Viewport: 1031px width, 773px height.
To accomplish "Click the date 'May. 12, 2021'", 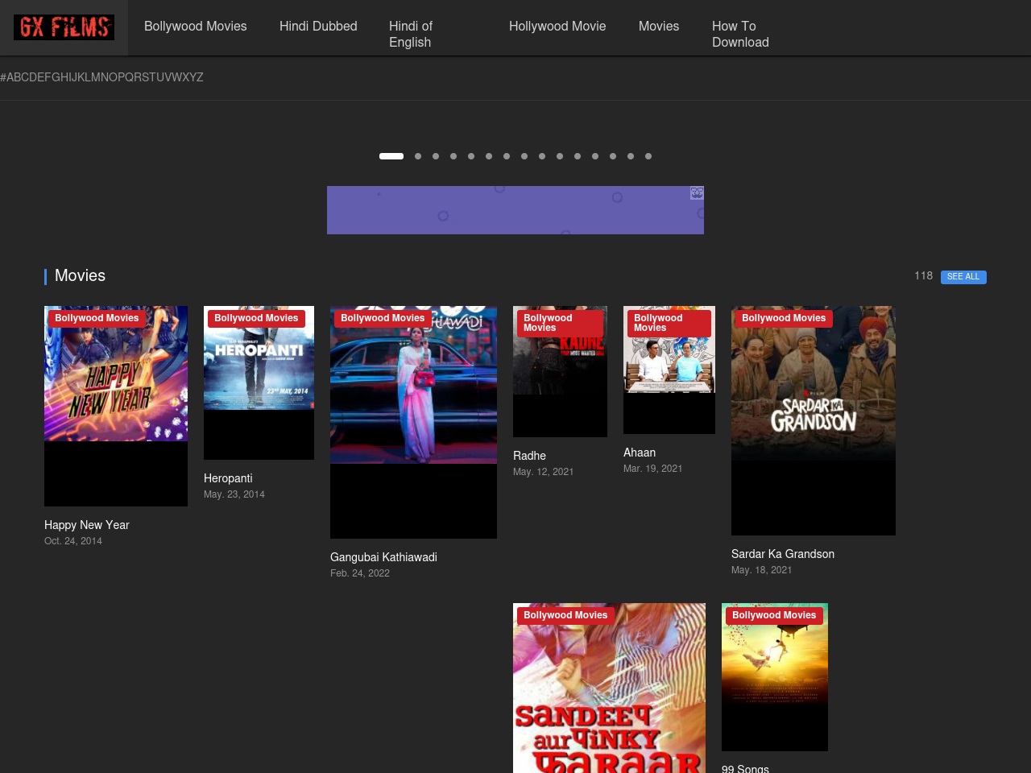I will (x=544, y=472).
